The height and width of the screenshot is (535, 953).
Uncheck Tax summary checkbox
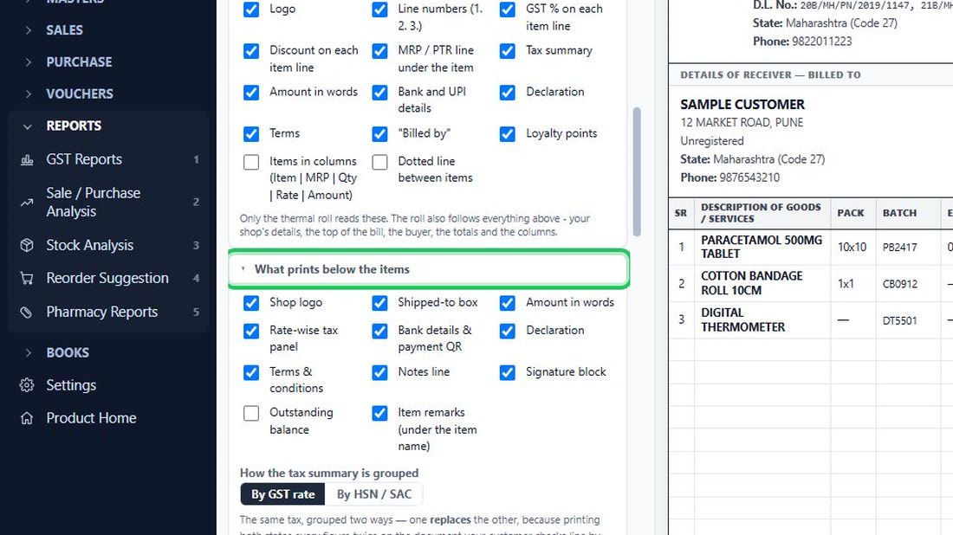tap(508, 51)
